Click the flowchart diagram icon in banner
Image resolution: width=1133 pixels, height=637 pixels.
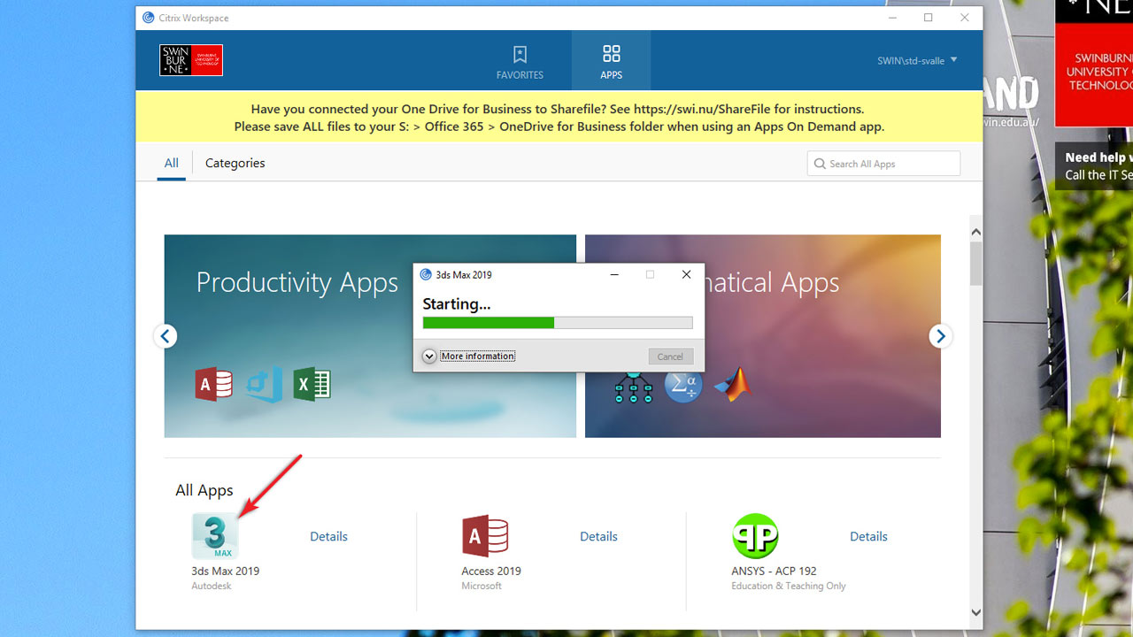point(633,386)
